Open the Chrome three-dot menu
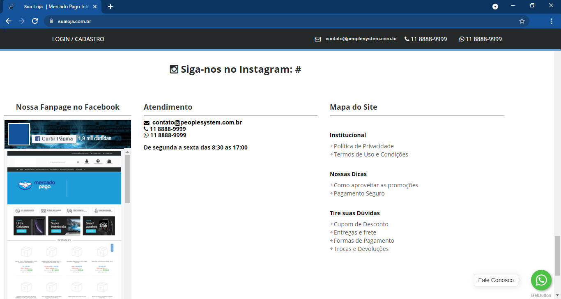The height and width of the screenshot is (299, 561). (x=552, y=21)
